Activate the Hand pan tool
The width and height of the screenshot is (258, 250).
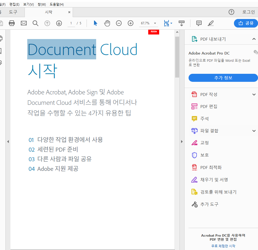click(107, 23)
